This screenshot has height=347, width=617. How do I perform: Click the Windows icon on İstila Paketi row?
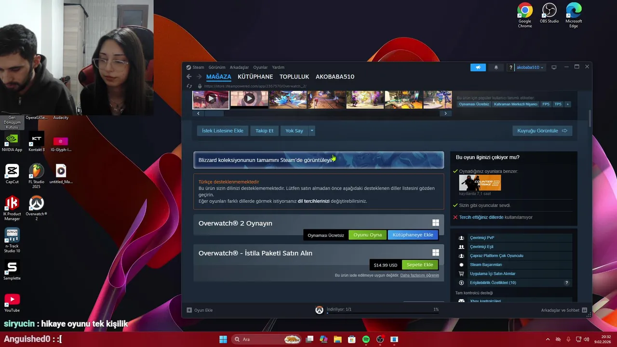coord(436,253)
